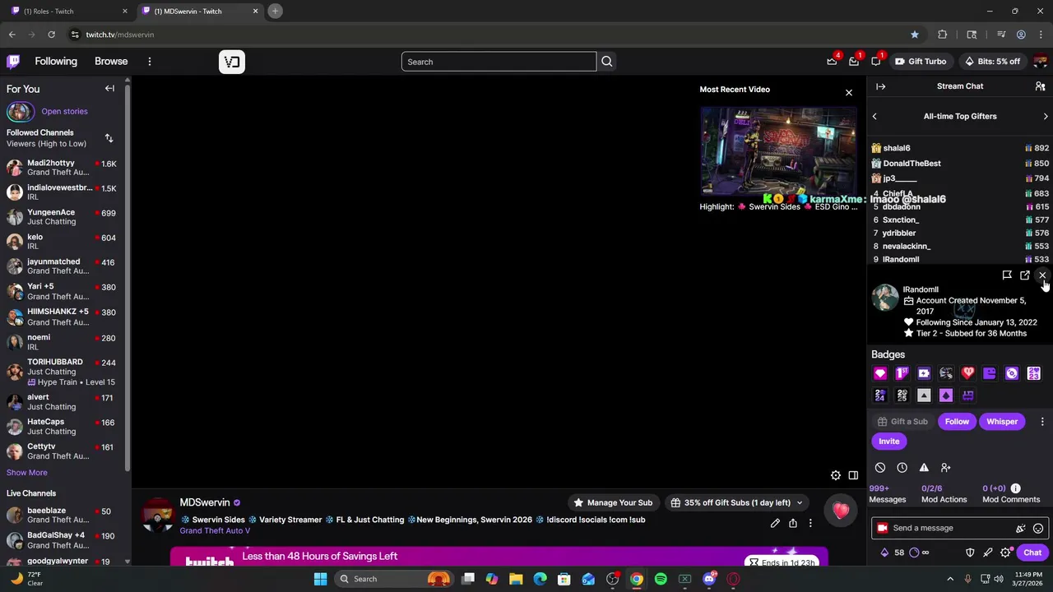Open the emote picker smiley
This screenshot has height=592, width=1053.
pyautogui.click(x=1038, y=529)
